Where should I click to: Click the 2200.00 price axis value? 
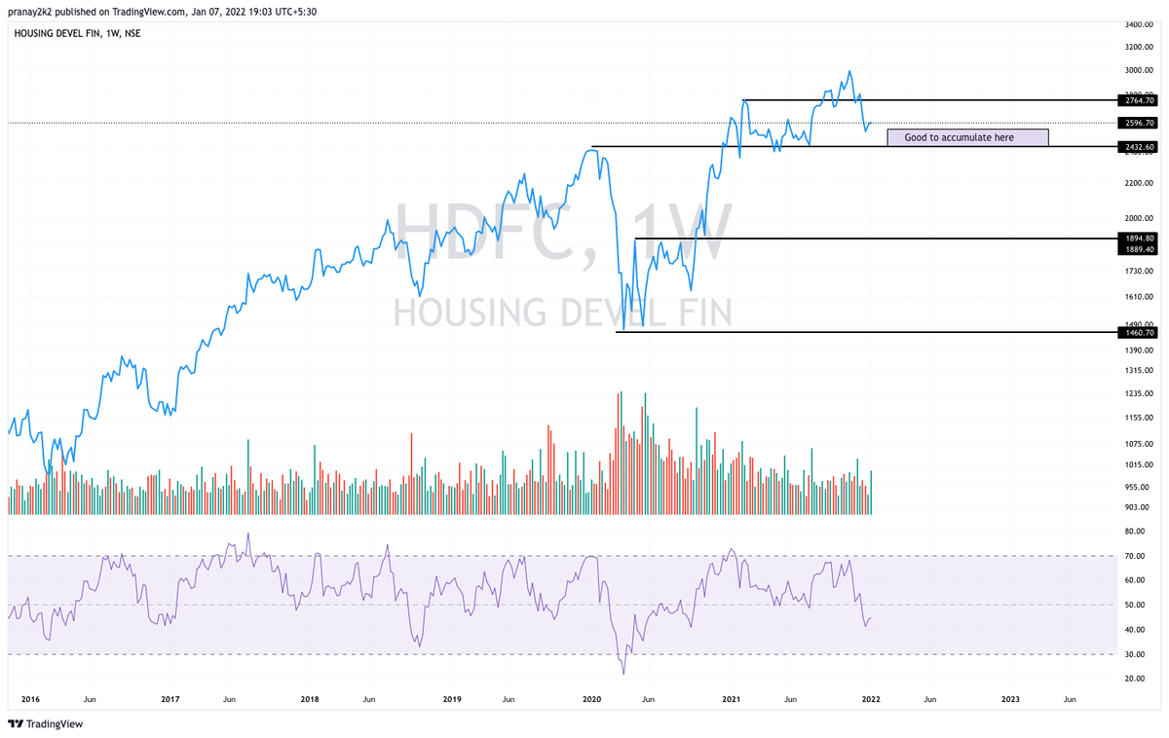pyautogui.click(x=1138, y=183)
